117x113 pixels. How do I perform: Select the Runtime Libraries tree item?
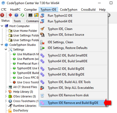pos(25,106)
